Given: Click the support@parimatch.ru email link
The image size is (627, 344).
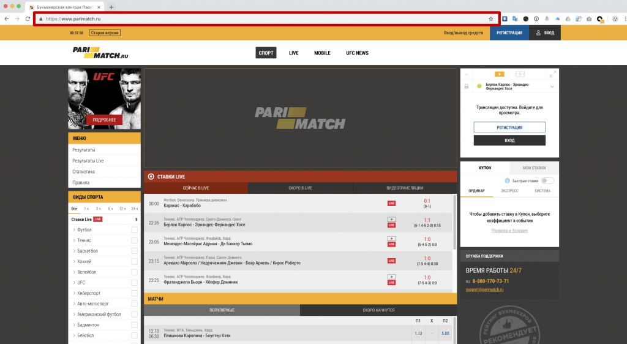Looking at the screenshot, I should (485, 289).
